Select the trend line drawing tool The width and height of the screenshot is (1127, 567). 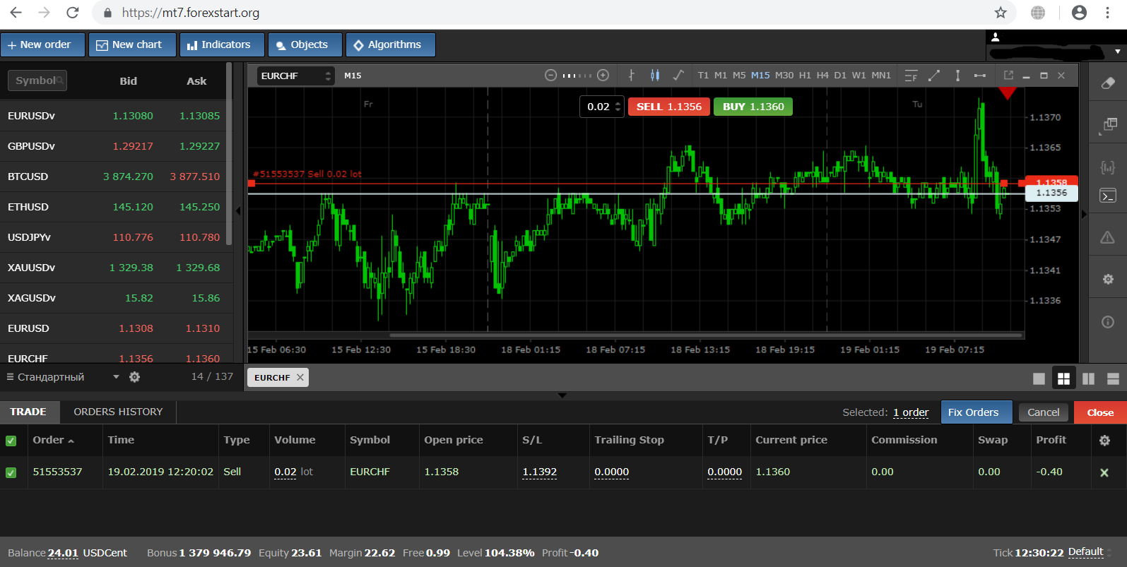(934, 75)
